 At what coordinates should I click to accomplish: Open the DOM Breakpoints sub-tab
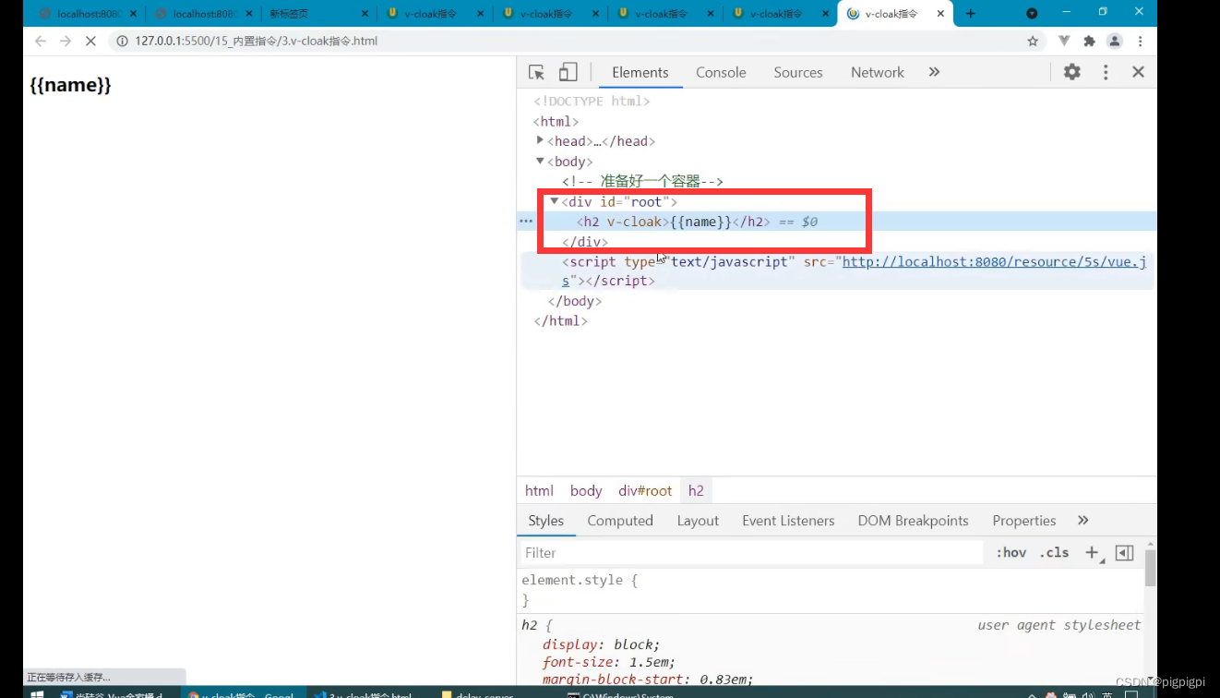coord(913,521)
